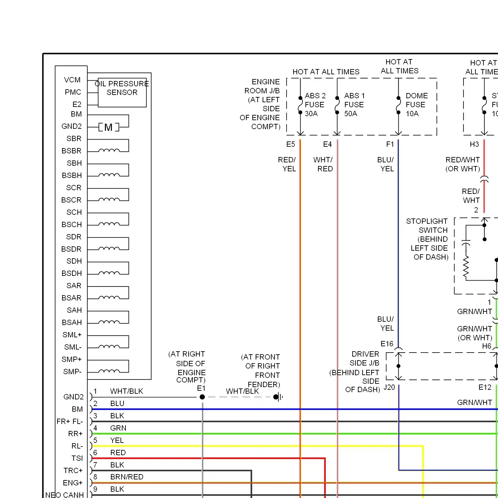The image size is (498, 498).
Task: Click the WHT/RED wire label
Action: coord(323,164)
